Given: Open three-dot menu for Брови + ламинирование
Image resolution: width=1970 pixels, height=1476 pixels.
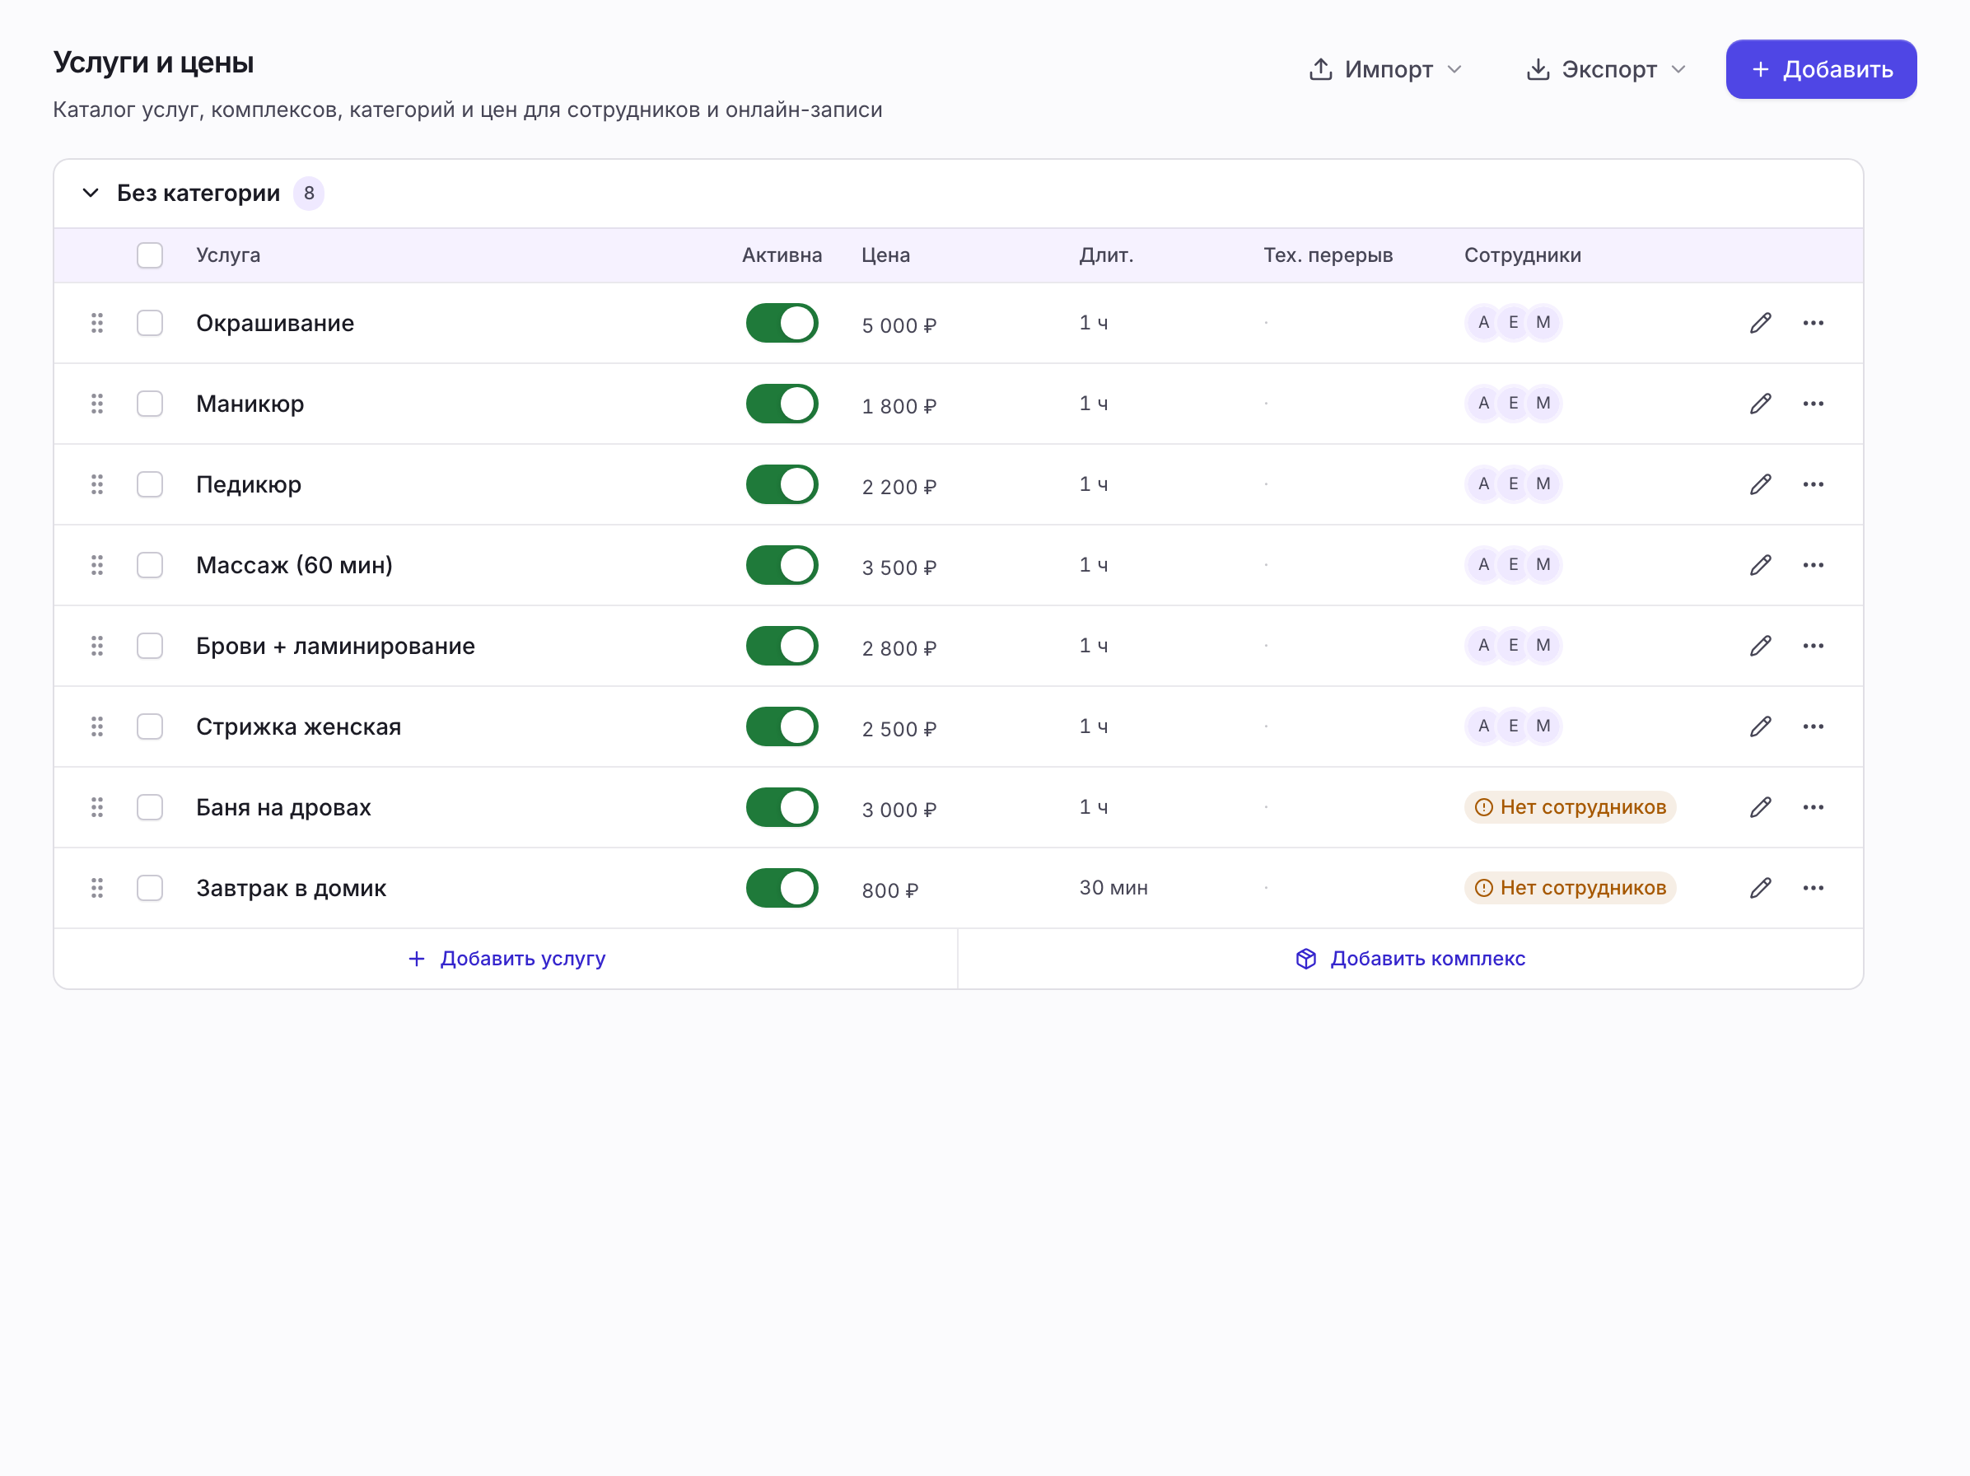Looking at the screenshot, I should [1813, 646].
